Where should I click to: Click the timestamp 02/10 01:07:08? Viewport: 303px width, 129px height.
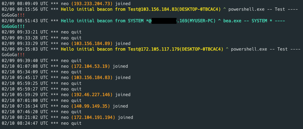20,66
